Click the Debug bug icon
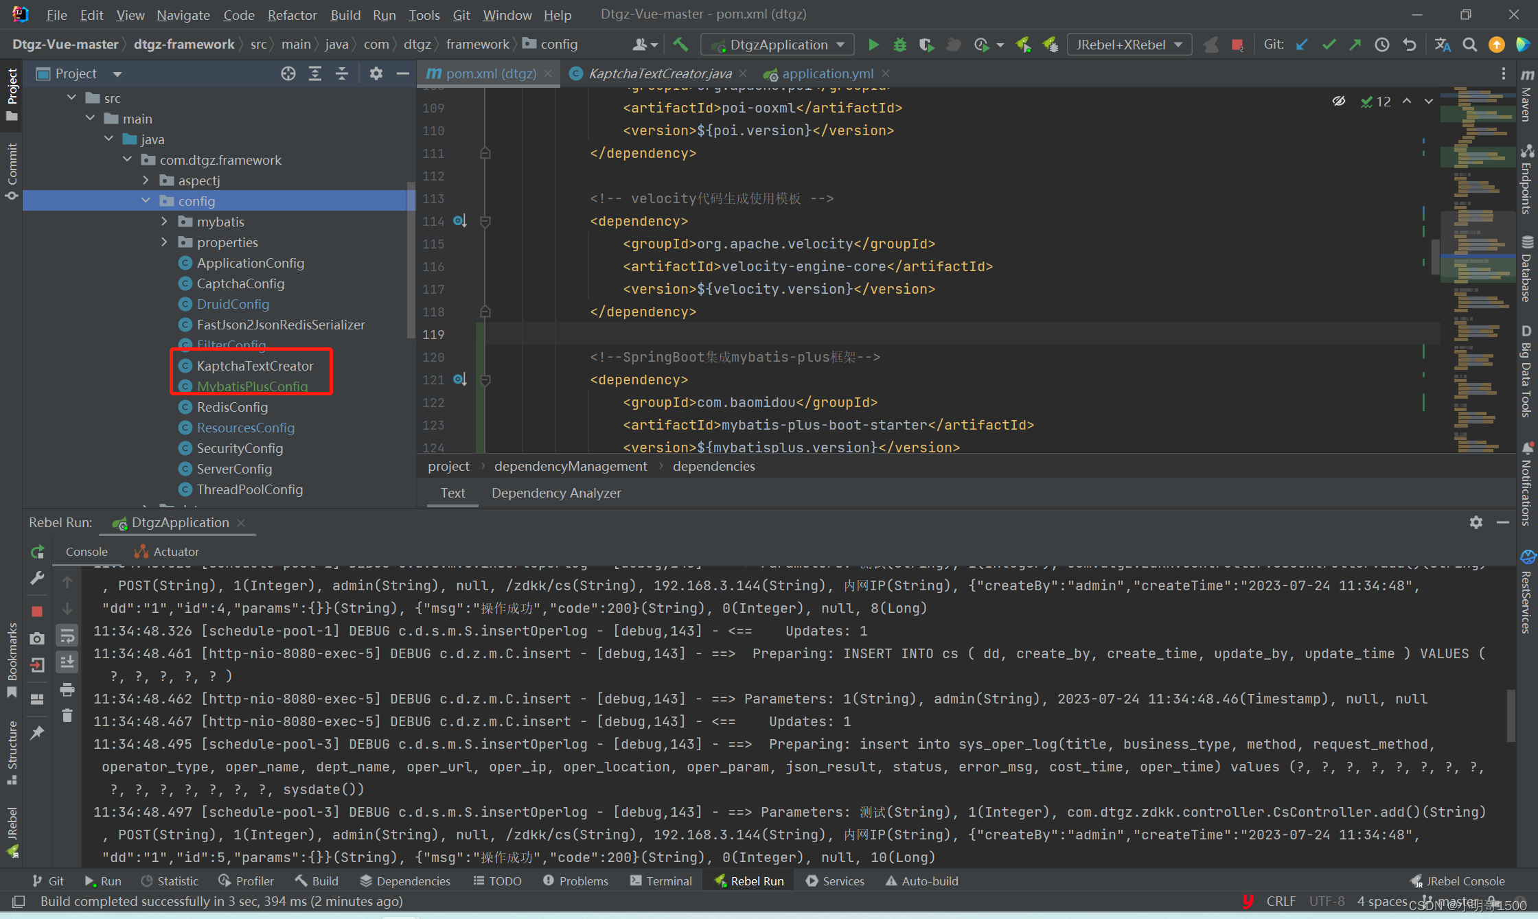The height and width of the screenshot is (919, 1538). point(899,45)
